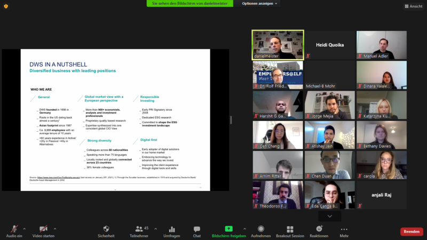The height and width of the screenshot is (240, 427).
Task: Click muted mic icon on Heidi Quoika's tile
Action: pos(308,56)
